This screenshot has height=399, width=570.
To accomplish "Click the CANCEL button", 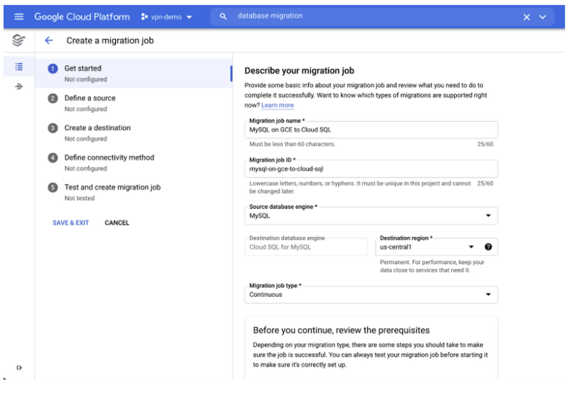I will pyautogui.click(x=117, y=223).
